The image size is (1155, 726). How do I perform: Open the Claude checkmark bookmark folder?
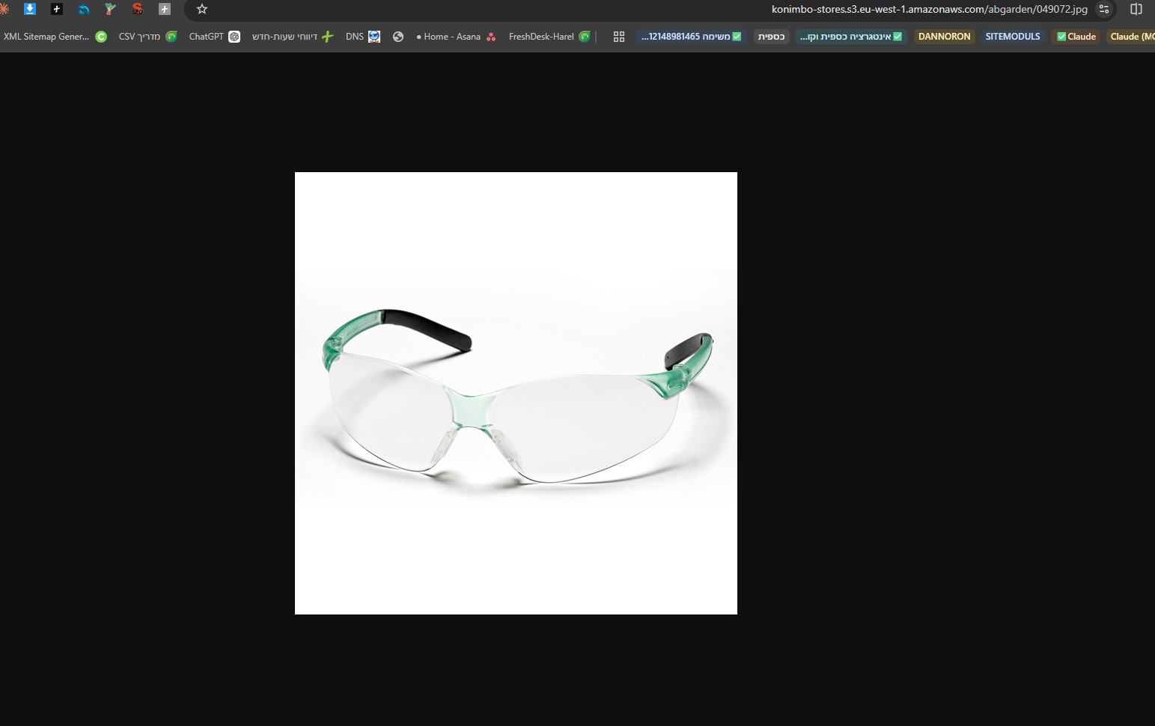click(x=1076, y=37)
